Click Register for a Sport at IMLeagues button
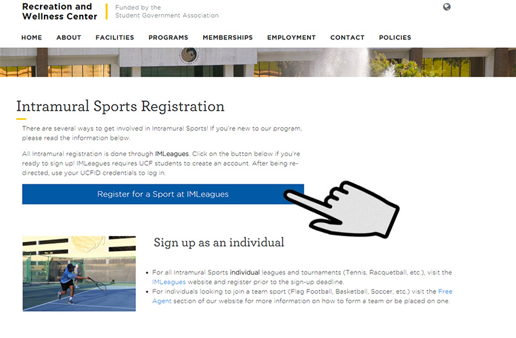516x338 pixels. tap(163, 194)
